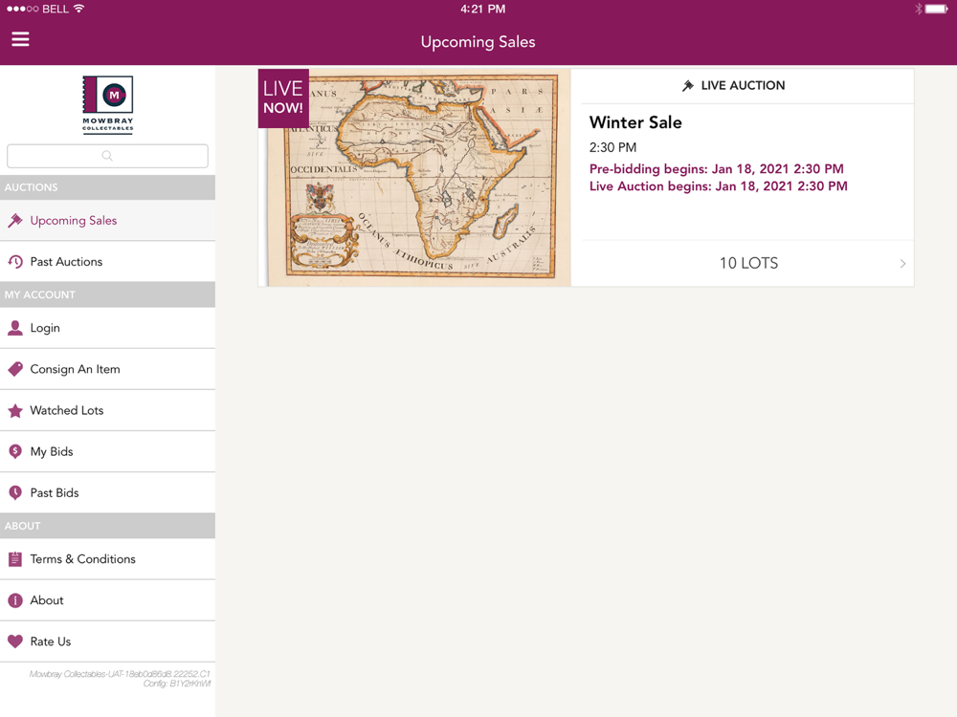Click the dollar pin icon beside My Bids
Screen dimensions: 957x717
click(x=15, y=452)
